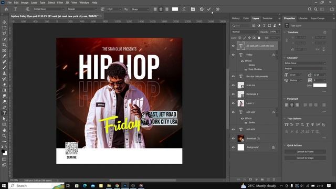Select the Rectangular Marquee tool
This screenshot has height=189, width=336.
point(4,28)
